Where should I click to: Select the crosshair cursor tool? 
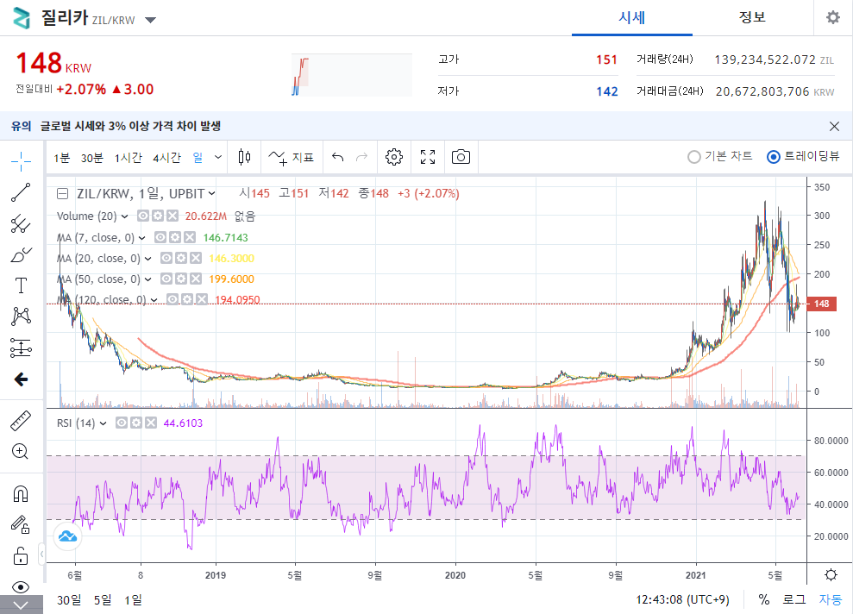pyautogui.click(x=21, y=161)
